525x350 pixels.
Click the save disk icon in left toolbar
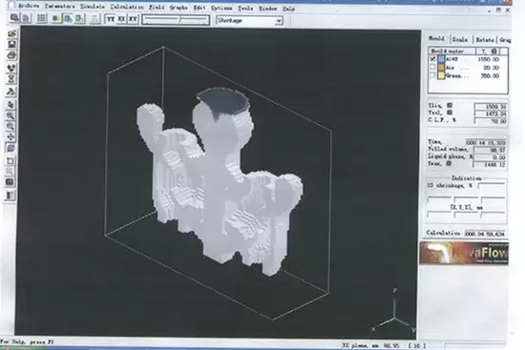pyautogui.click(x=11, y=45)
